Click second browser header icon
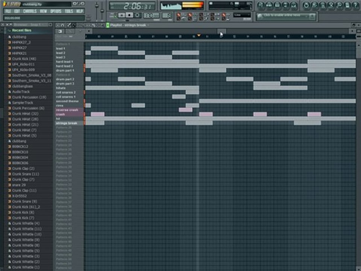361x271 pixels. coord(7,25)
